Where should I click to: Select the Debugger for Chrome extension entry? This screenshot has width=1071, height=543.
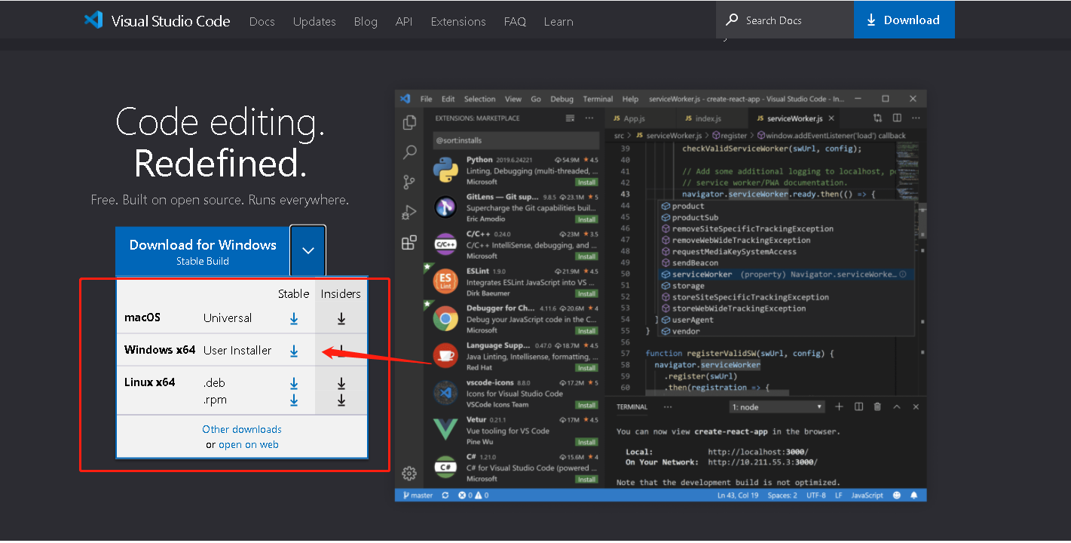tap(516, 319)
